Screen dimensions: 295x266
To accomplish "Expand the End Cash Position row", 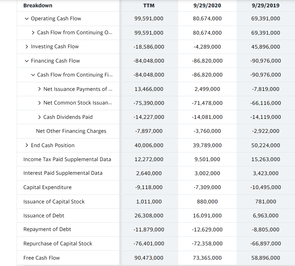I will [x=26, y=145].
